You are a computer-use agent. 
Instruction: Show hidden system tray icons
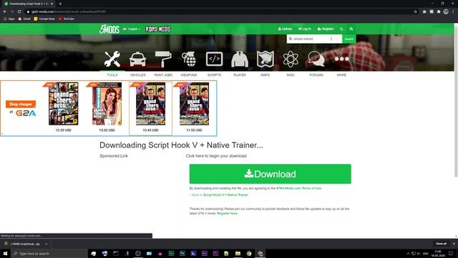[408, 253]
